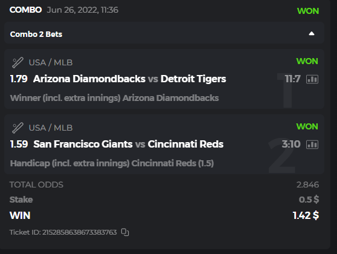Click the 1.59 odds value
Viewport: 337px width, 254px height.
[19, 144]
